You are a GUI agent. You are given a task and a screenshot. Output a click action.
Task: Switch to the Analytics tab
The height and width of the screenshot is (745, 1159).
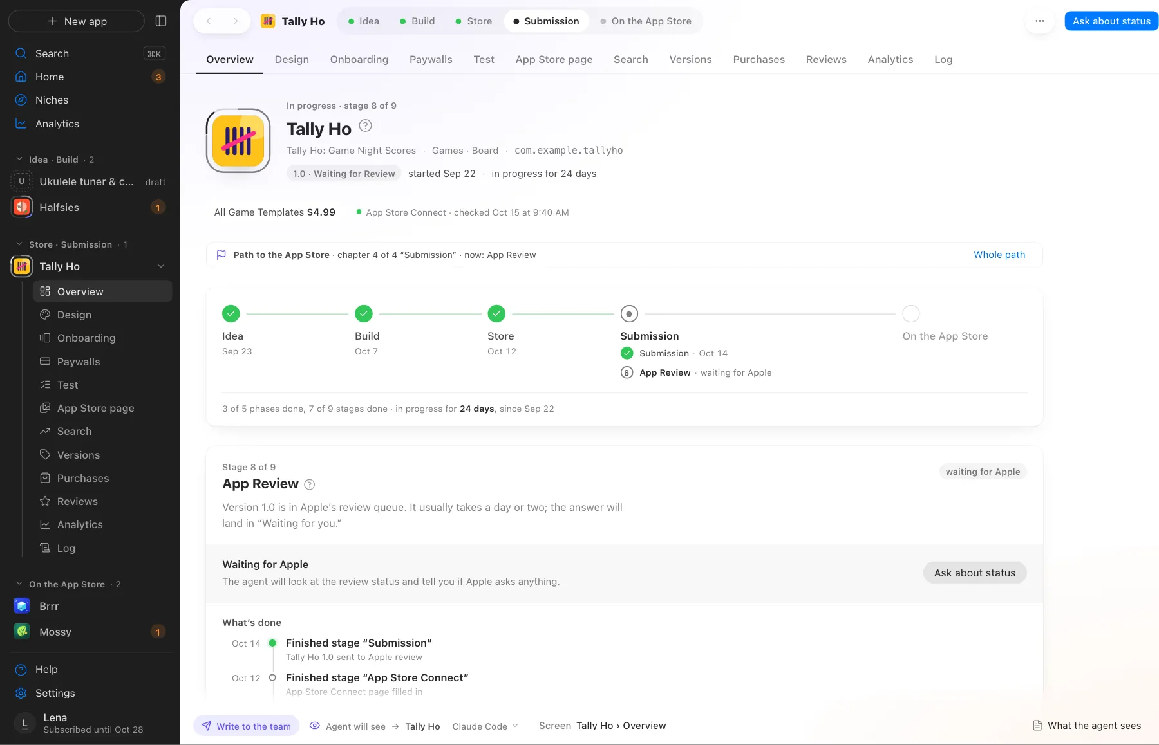pos(890,60)
